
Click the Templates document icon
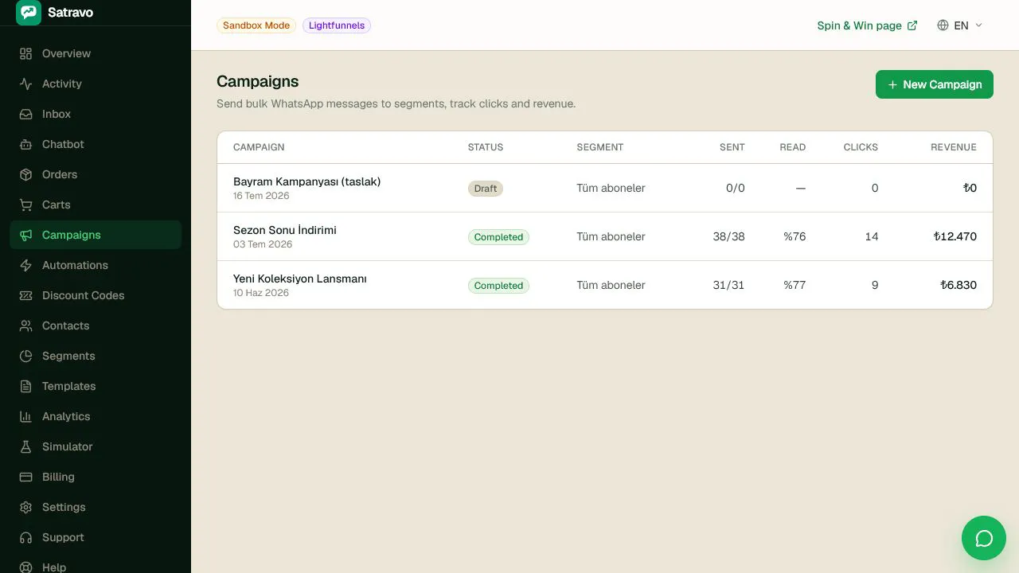pos(26,386)
